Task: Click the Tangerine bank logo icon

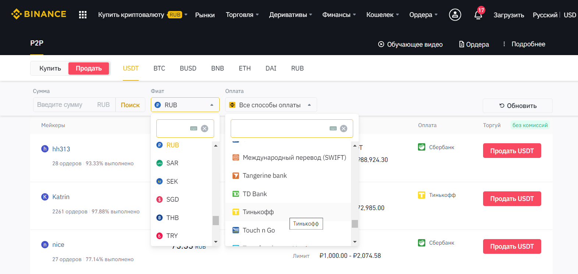Action: point(236,176)
